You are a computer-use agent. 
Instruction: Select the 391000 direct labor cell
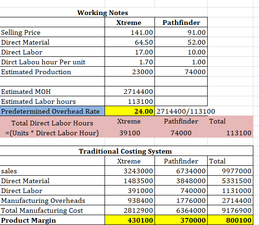click(129, 191)
